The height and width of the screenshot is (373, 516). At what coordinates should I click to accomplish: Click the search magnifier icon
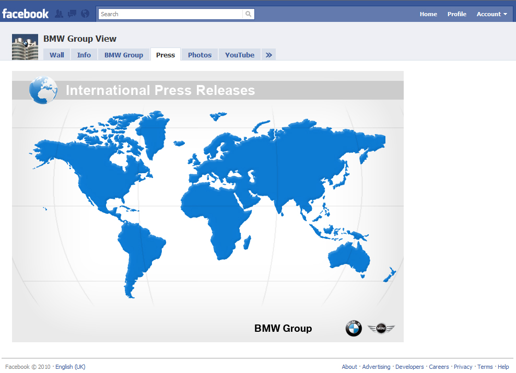(x=248, y=14)
